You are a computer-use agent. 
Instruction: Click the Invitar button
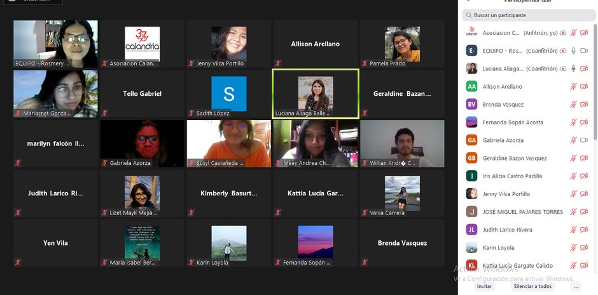[484, 286]
